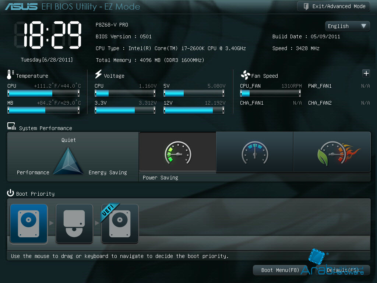Click +111.2°F/+44.0°C CPU temperature reading
The width and height of the screenshot is (377, 283).
tap(57, 86)
